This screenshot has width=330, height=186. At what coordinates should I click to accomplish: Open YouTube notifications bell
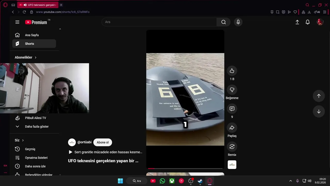[x=308, y=22]
